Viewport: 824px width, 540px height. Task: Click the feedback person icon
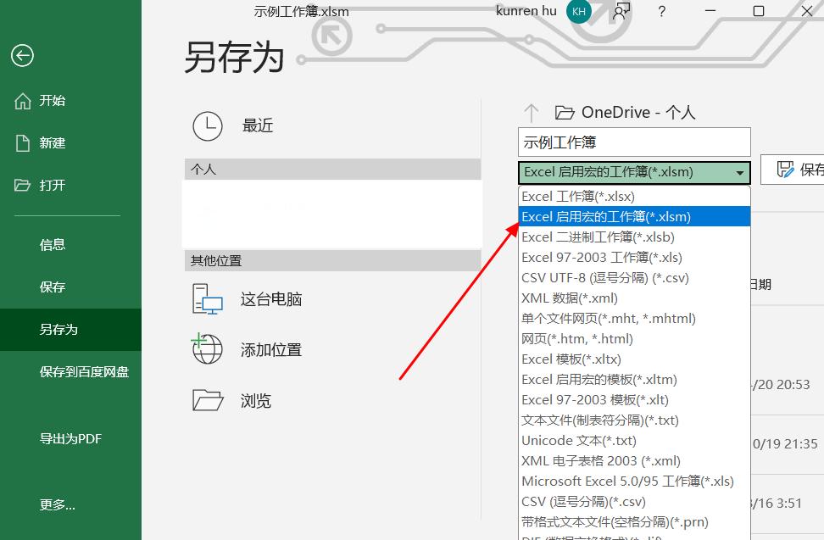(621, 11)
